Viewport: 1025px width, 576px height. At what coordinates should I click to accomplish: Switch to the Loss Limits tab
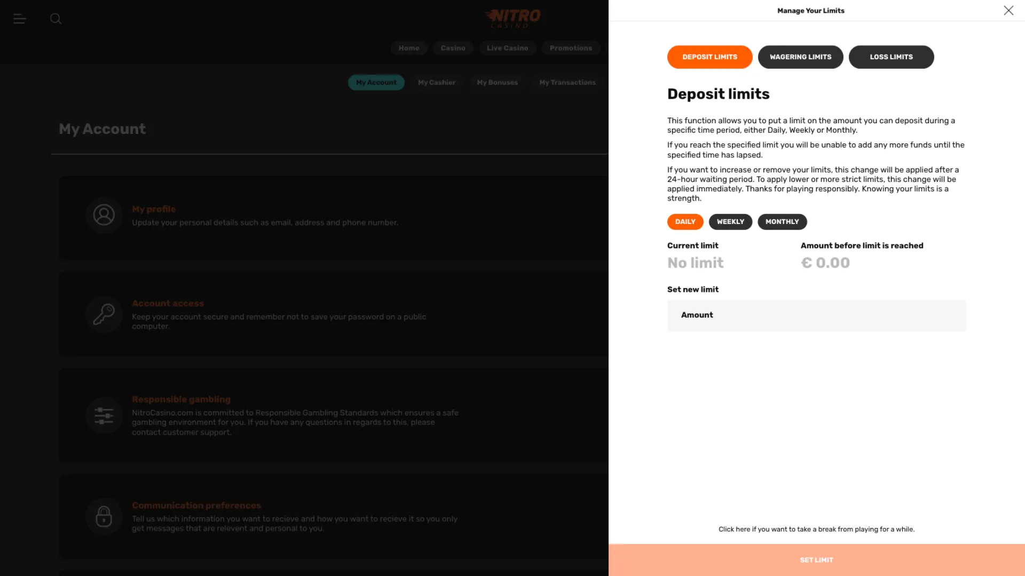891,57
